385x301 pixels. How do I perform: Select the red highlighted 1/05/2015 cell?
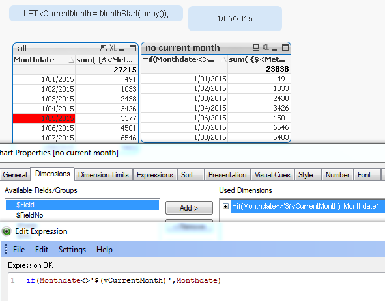pyautogui.click(x=44, y=118)
